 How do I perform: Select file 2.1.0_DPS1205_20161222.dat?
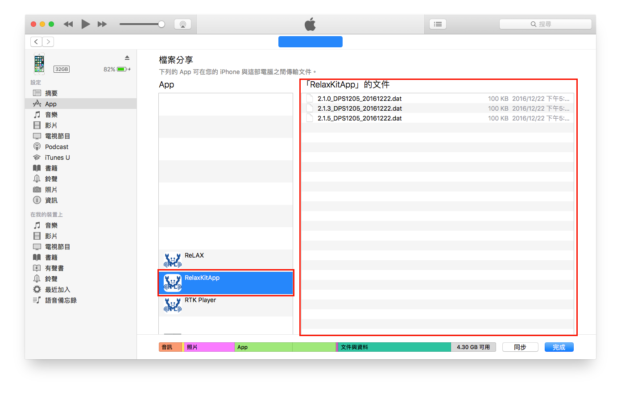[x=437, y=98]
